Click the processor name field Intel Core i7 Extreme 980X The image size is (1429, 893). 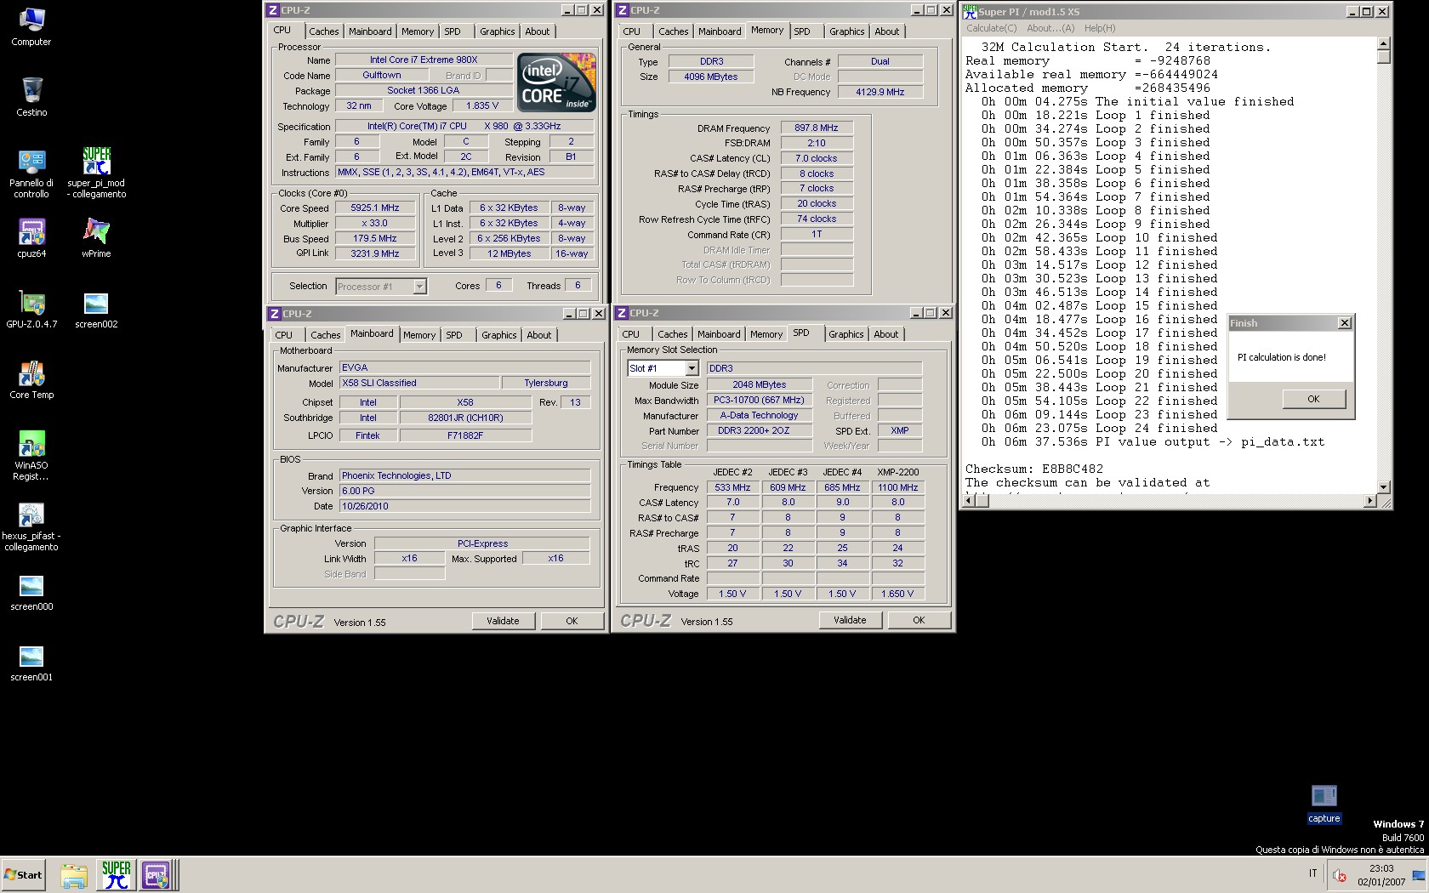(x=424, y=60)
